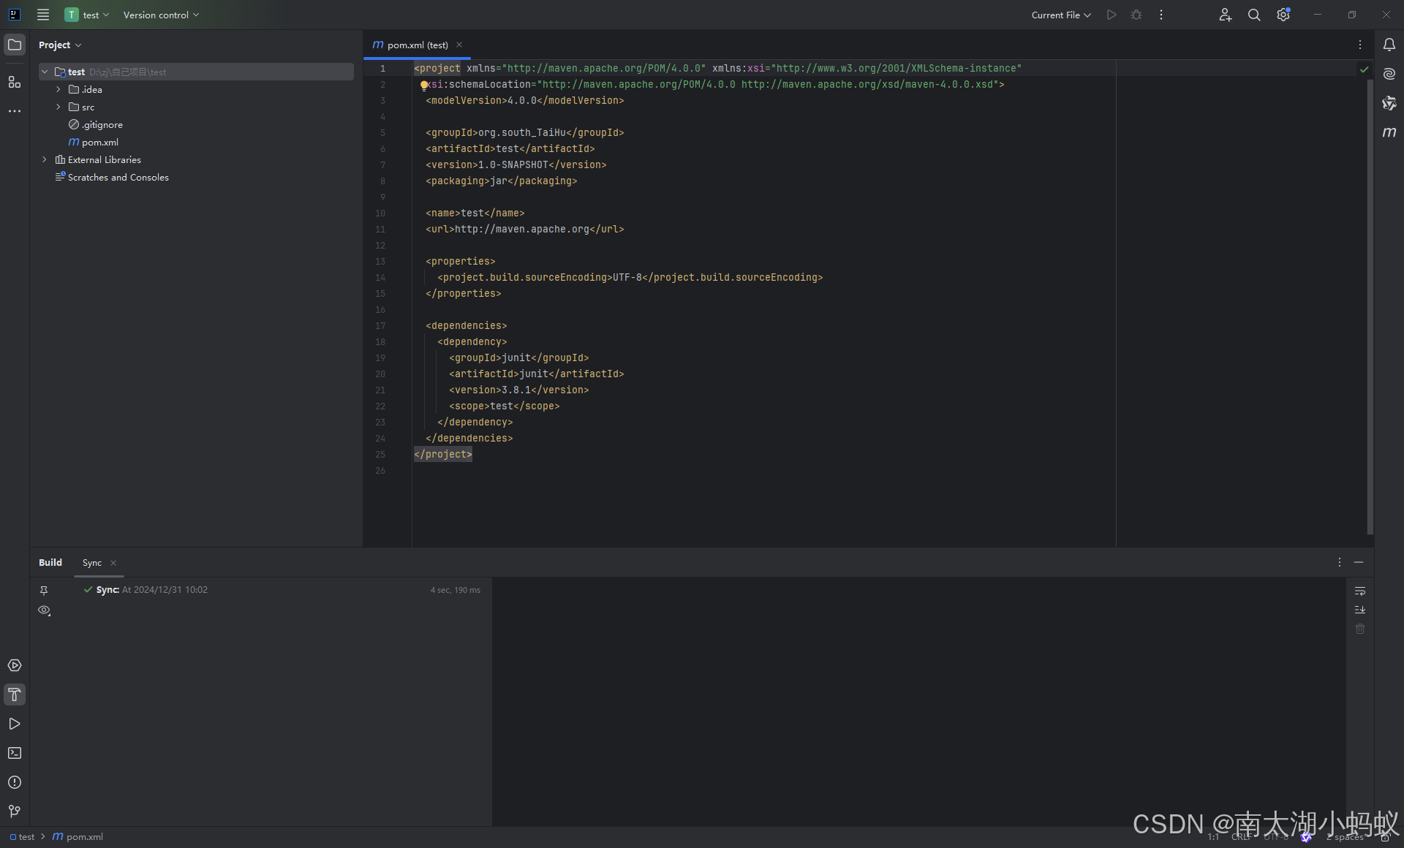Viewport: 1404px width, 848px height.
Task: Switch to the Sync tab
Action: tap(92, 563)
